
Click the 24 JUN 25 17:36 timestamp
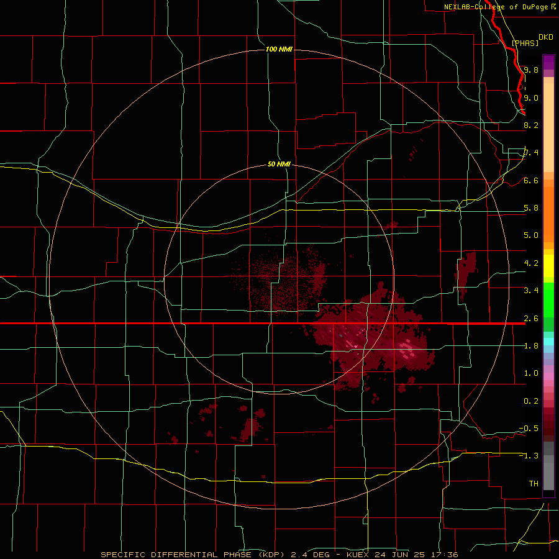click(x=416, y=555)
